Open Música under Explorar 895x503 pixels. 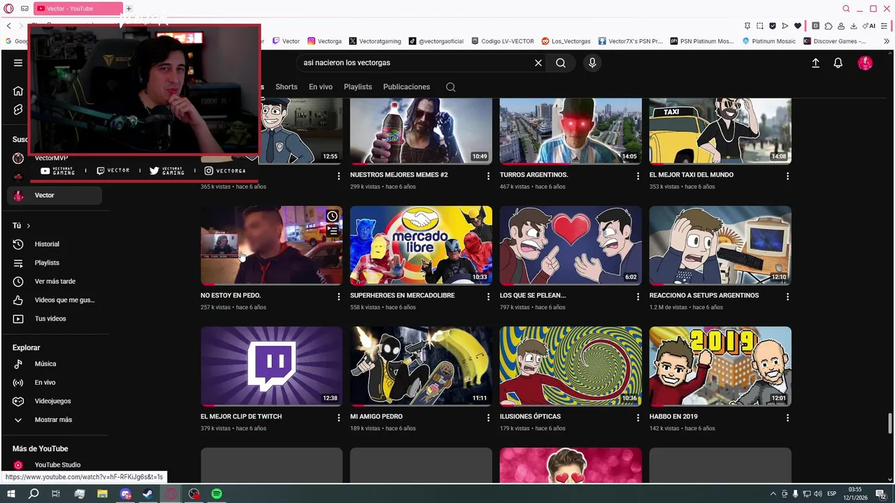click(x=54, y=364)
